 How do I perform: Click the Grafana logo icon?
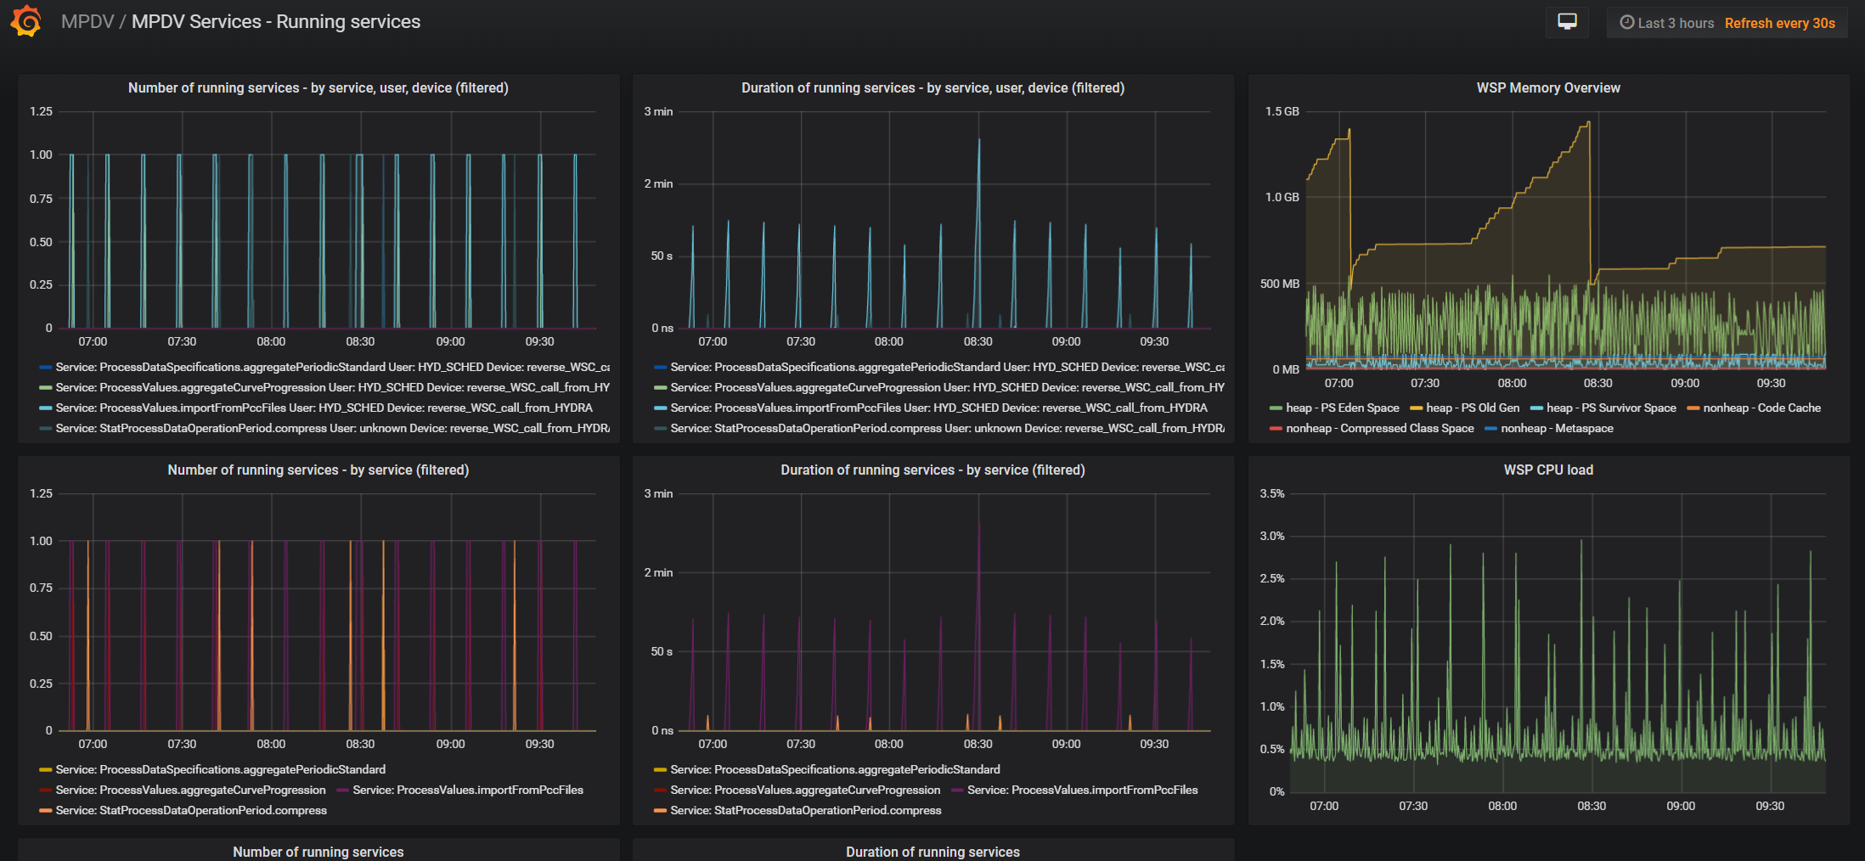click(26, 21)
